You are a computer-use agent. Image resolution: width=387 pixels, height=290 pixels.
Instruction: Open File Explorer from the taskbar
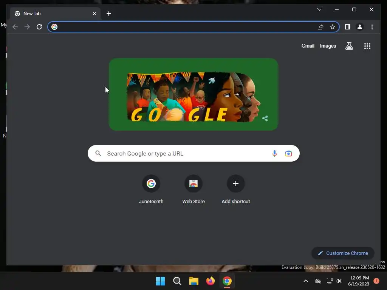[194, 281]
